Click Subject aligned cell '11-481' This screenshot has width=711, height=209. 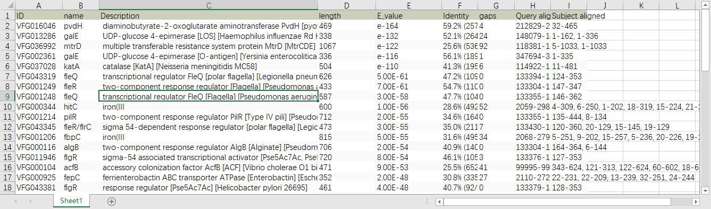[x=569, y=66]
